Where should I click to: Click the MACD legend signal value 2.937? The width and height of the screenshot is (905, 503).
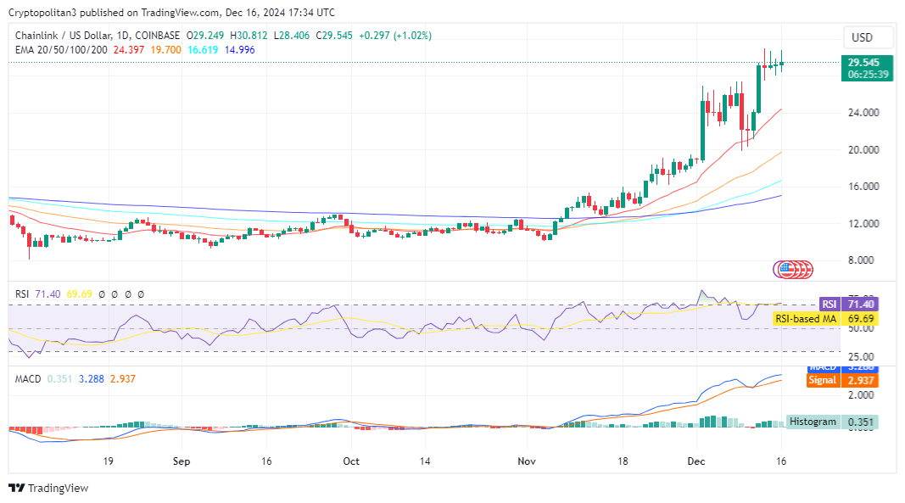[x=123, y=379]
